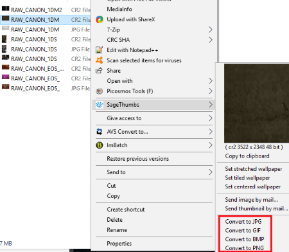Image resolution: width=289 pixels, height=252 pixels.
Task: Select Convert to JPG
Action: point(243,222)
